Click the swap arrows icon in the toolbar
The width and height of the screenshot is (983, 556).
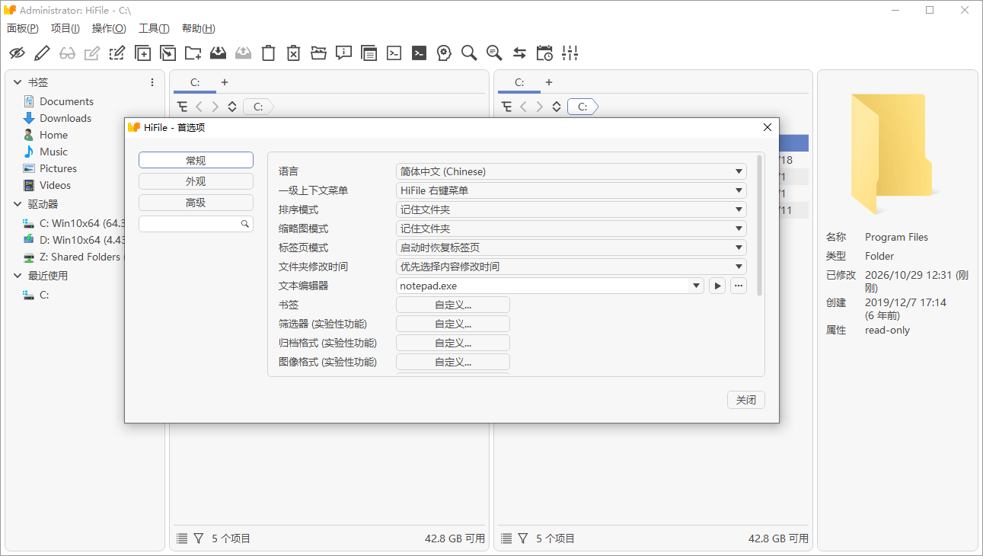pos(519,53)
